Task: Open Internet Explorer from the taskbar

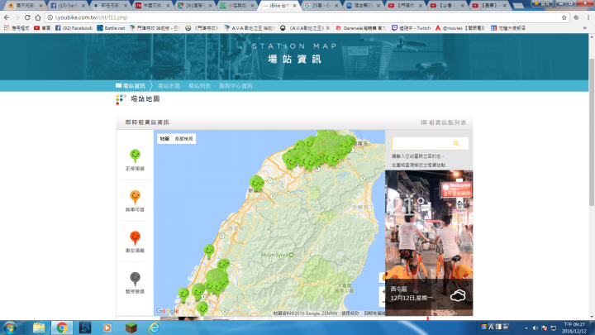Action: click(154, 328)
